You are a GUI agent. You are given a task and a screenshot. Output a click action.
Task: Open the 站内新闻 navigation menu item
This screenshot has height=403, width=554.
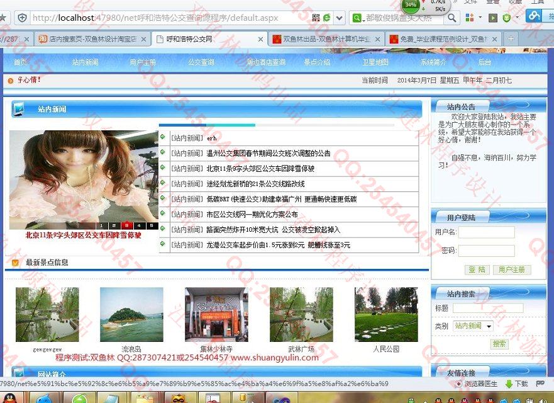pyautogui.click(x=85, y=62)
